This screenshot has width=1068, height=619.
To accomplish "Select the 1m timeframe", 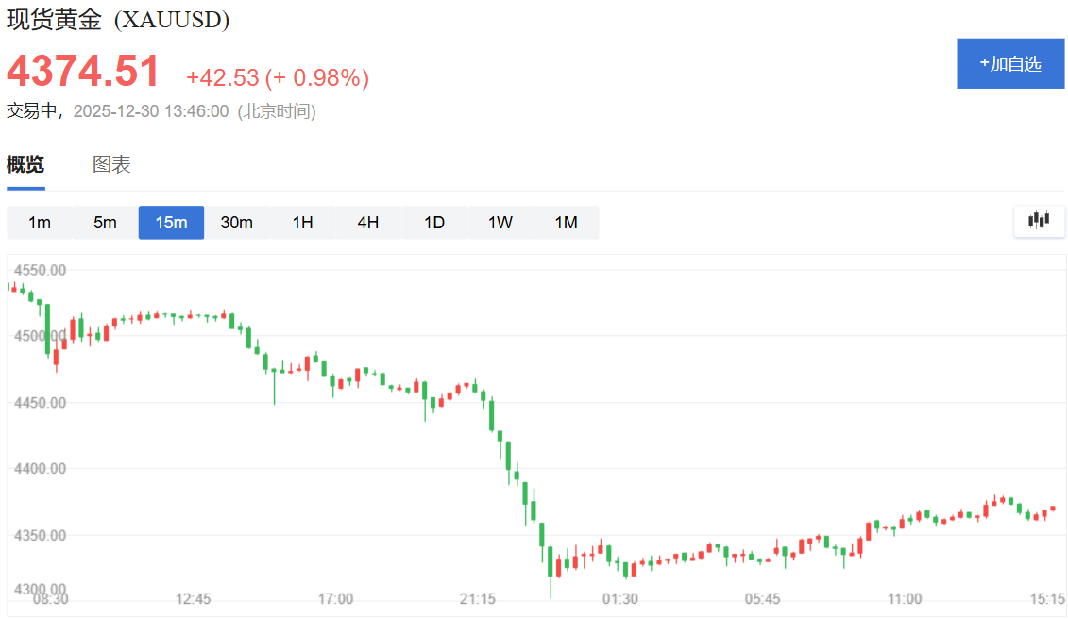I will 40,223.
